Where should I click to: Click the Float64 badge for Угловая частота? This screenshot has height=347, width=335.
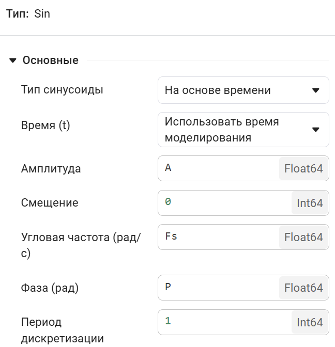click(303, 237)
